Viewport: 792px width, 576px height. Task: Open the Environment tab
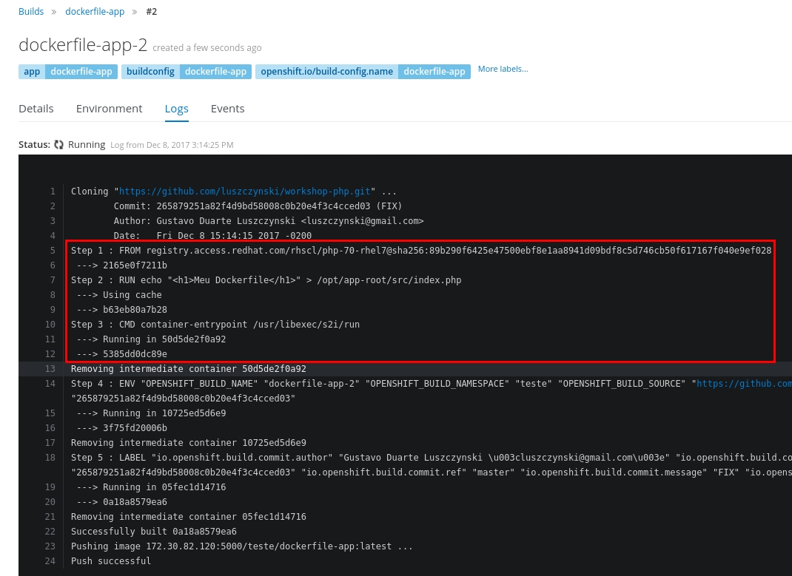(109, 109)
